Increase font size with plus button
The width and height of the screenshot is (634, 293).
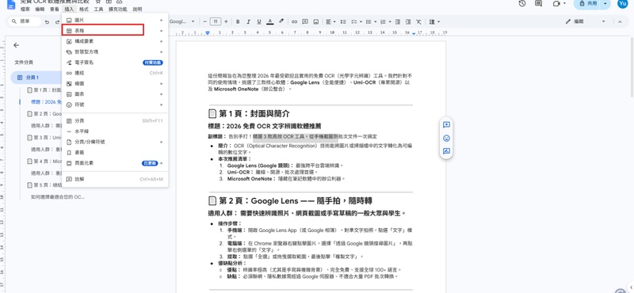pyautogui.click(x=226, y=21)
